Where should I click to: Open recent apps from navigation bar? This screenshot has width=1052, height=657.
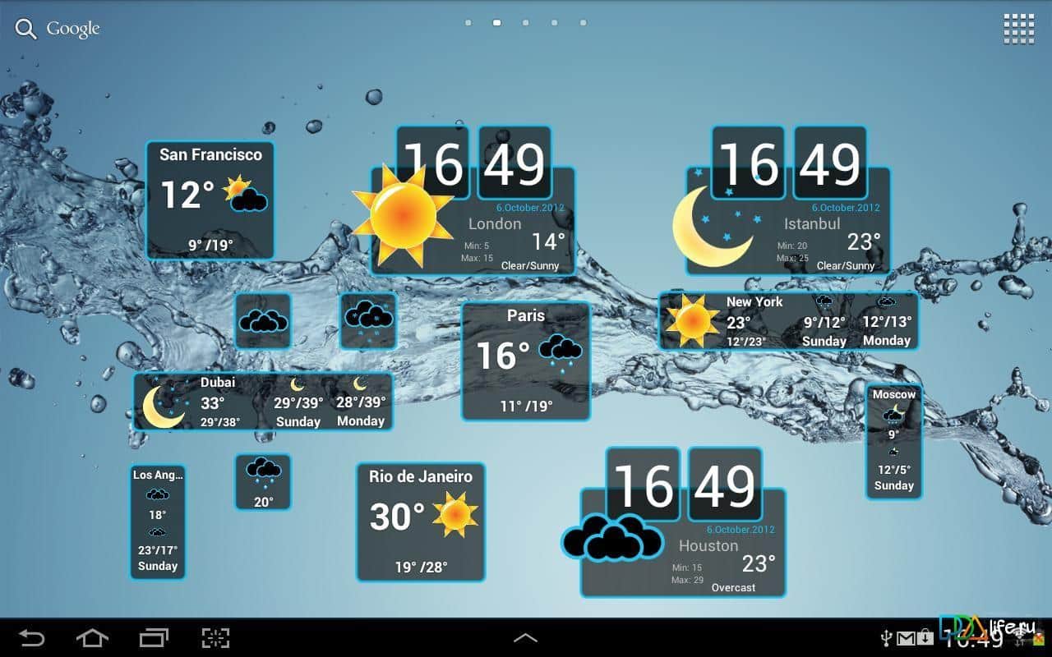point(154,638)
